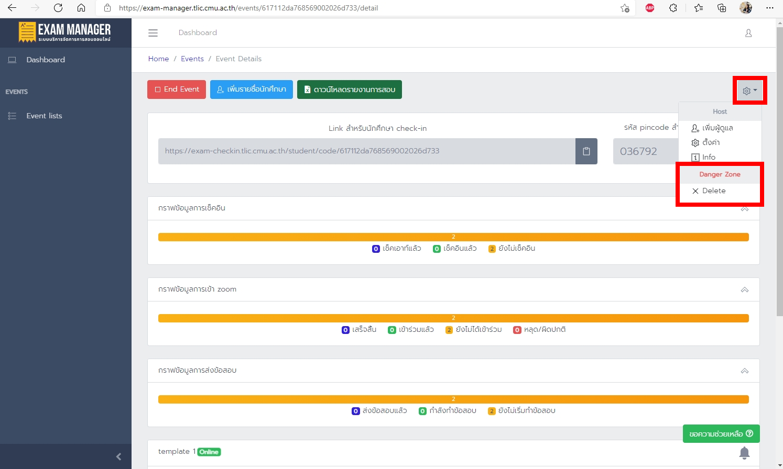Open browser settings and more menu
The width and height of the screenshot is (783, 469).
(769, 8)
